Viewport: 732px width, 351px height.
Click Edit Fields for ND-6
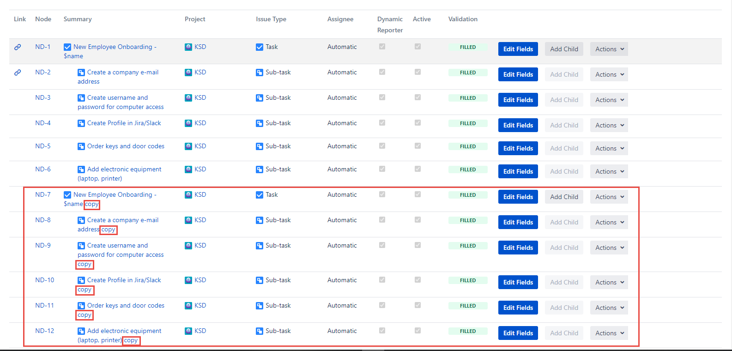(x=518, y=171)
